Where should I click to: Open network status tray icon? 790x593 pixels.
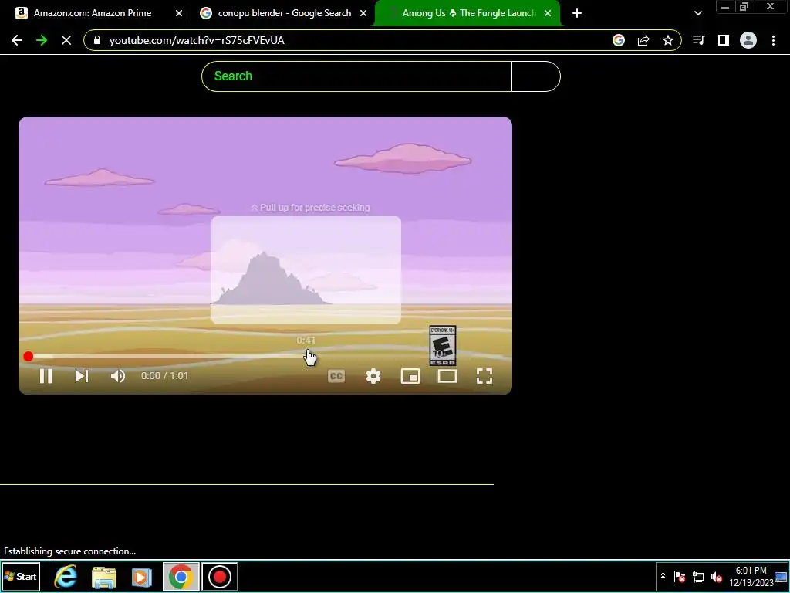[697, 576]
